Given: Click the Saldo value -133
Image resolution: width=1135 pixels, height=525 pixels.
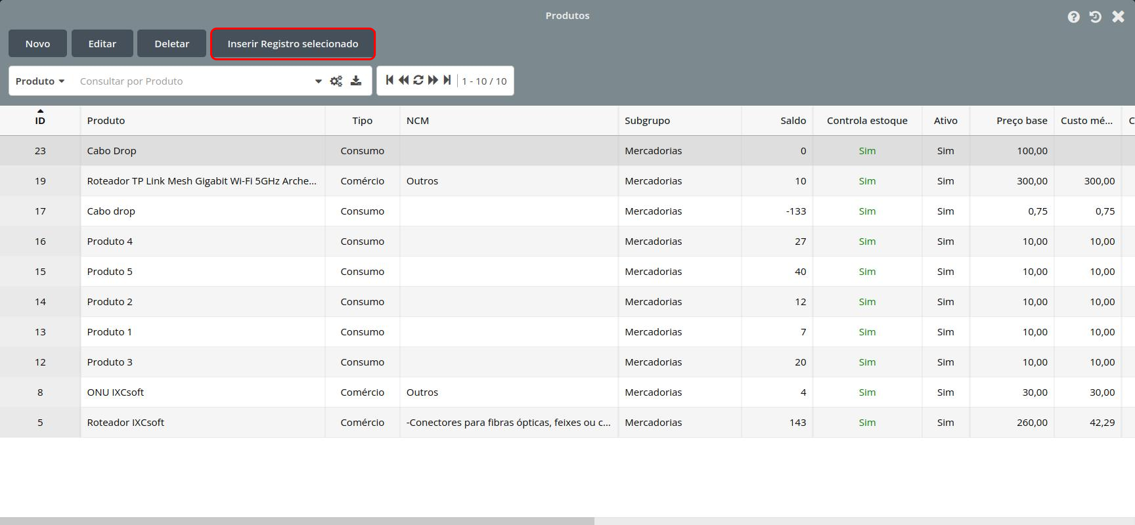Looking at the screenshot, I should click(795, 211).
